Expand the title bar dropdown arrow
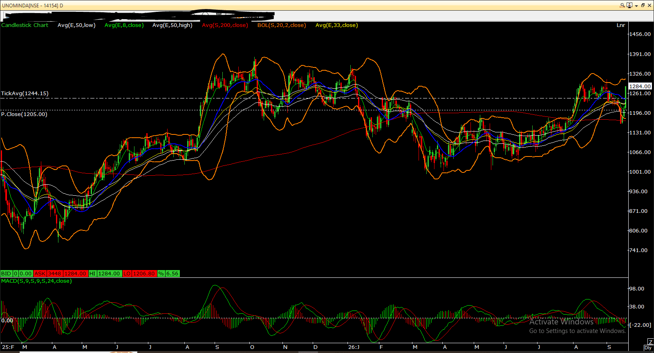654x353 pixels. pos(636,6)
